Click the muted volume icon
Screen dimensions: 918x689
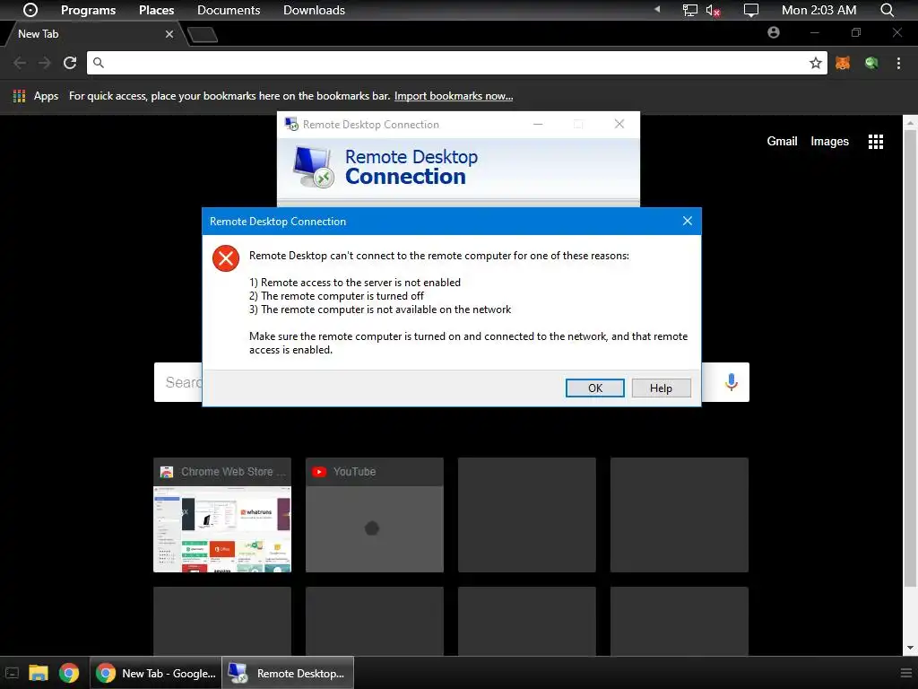point(713,10)
